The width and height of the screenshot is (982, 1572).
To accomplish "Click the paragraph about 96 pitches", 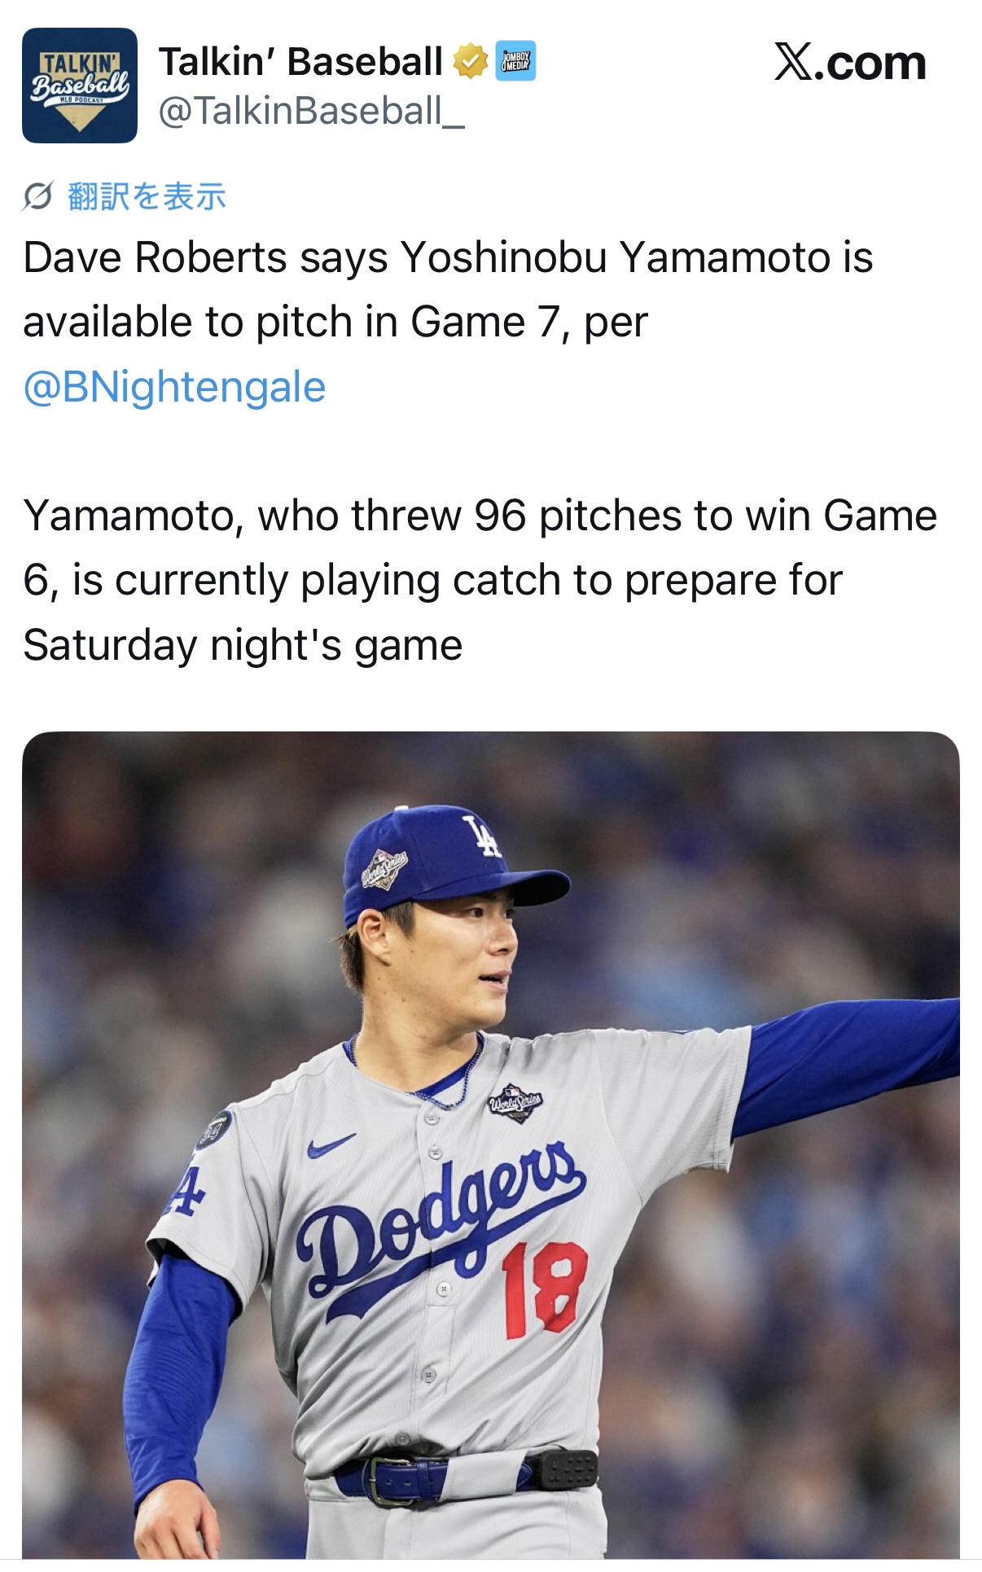I will (479, 580).
